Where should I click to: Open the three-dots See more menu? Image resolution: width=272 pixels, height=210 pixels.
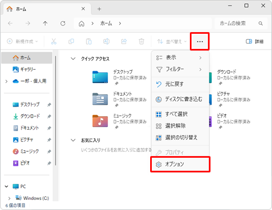[x=200, y=41]
